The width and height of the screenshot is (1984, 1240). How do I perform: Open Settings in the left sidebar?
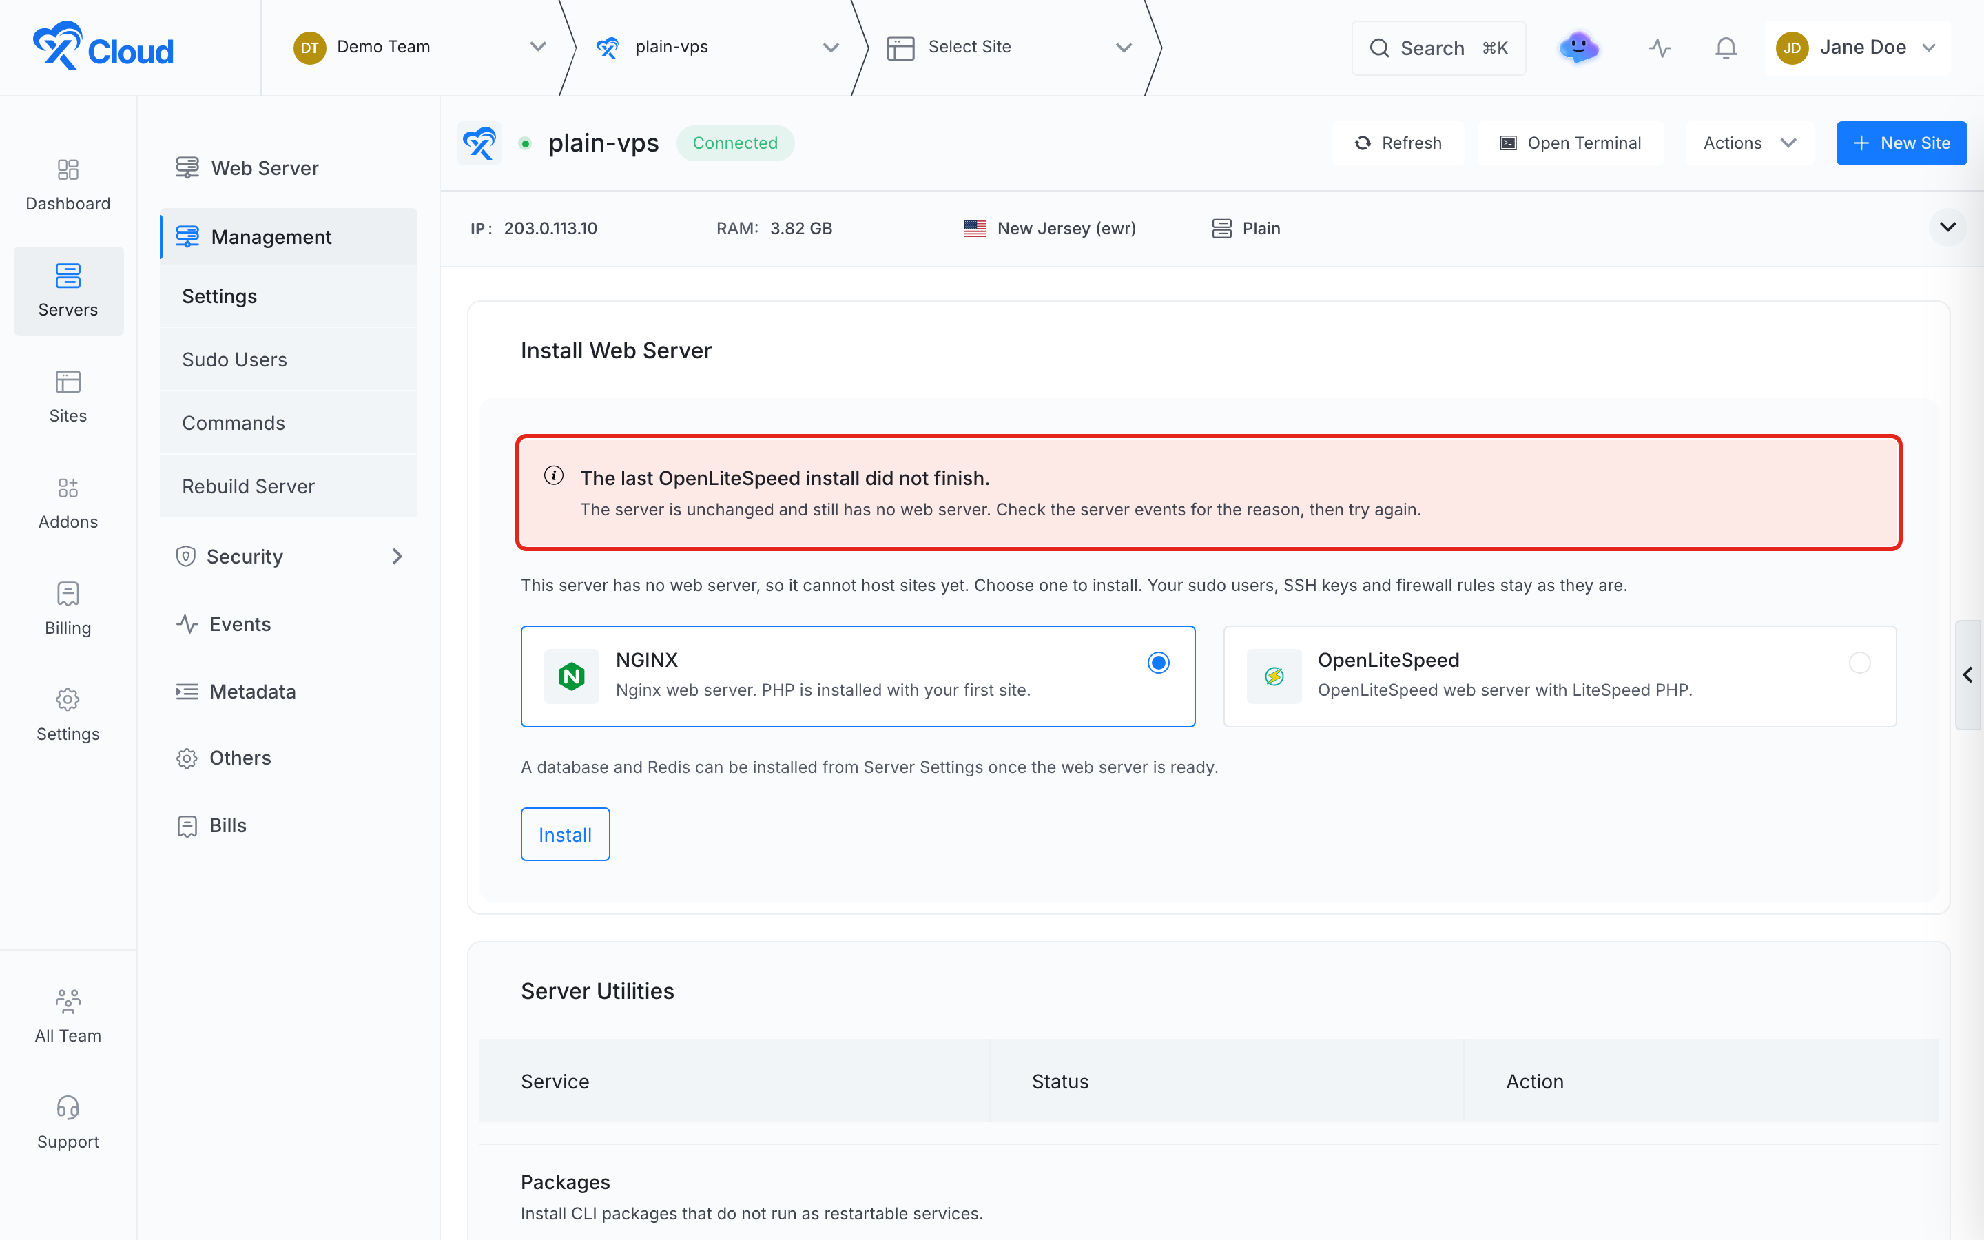(68, 715)
